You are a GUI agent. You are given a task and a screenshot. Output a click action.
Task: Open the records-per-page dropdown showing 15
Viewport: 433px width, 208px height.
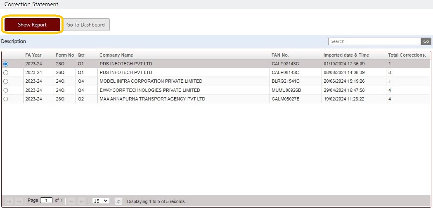coord(101,201)
